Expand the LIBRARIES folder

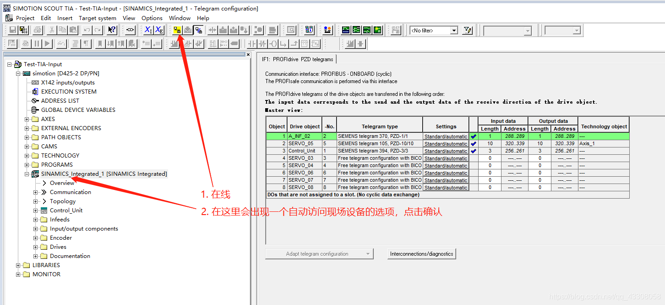click(18, 265)
